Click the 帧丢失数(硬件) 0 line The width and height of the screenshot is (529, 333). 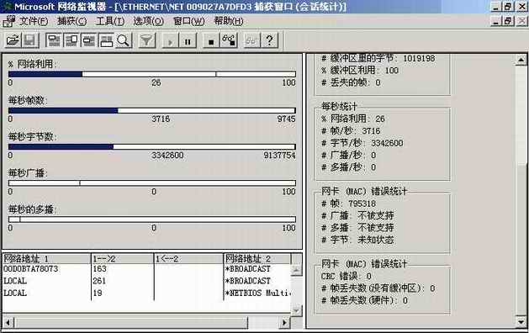(x=364, y=300)
